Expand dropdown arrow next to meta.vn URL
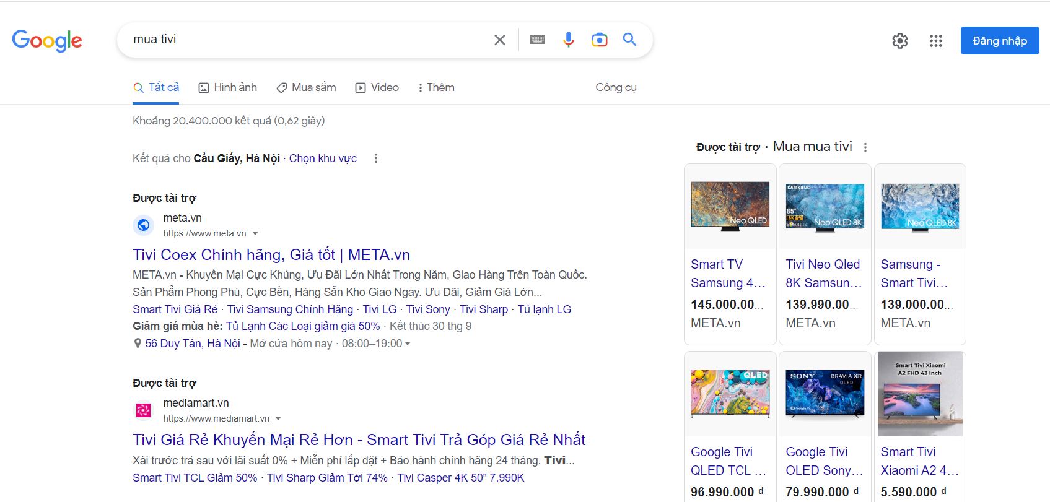 [255, 233]
